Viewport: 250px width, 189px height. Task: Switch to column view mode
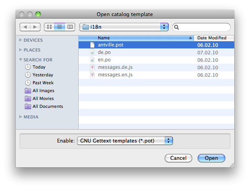click(x=70, y=27)
